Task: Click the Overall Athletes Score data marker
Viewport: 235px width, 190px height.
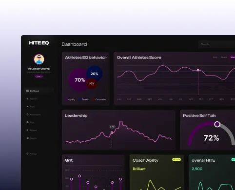Action: tap(198, 70)
